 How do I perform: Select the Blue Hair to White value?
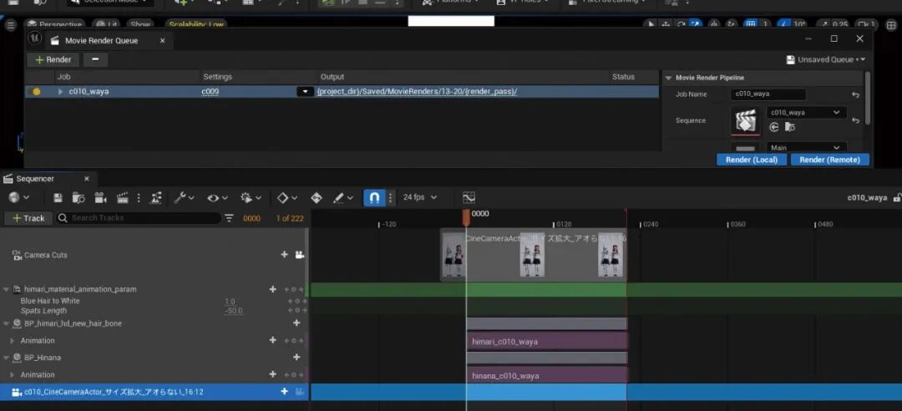coord(231,301)
